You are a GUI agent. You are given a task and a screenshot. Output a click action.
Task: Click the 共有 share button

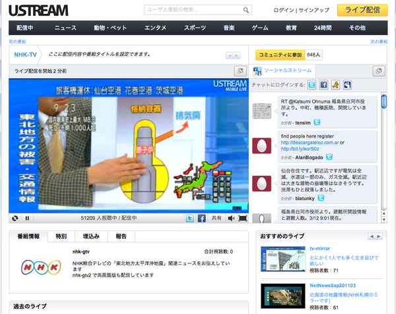pos(216,218)
